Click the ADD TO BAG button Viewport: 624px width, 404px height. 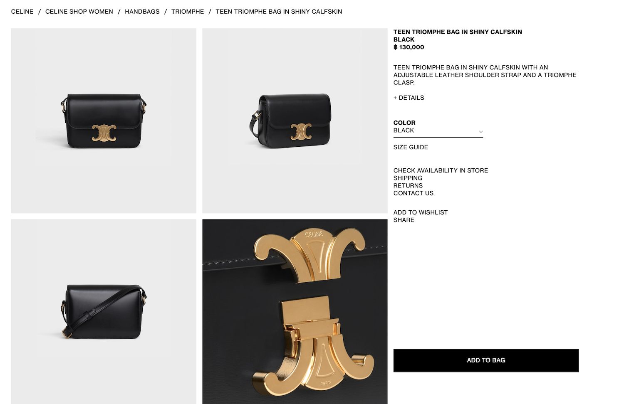tap(486, 360)
